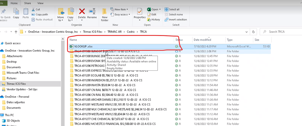Viewport: 302px width, 126px height.
Task: Click the Paste clipboard icon
Action: pos(26,11)
